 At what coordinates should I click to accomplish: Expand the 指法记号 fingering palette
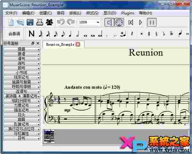pyautogui.click(x=22, y=110)
